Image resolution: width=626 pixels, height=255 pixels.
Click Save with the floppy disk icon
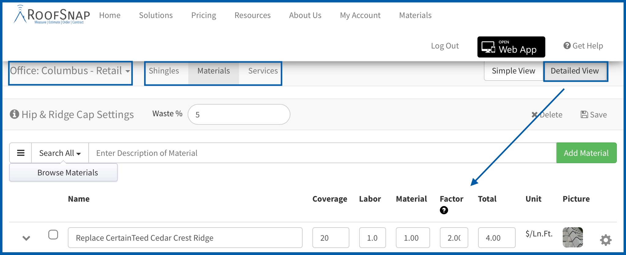click(x=594, y=115)
